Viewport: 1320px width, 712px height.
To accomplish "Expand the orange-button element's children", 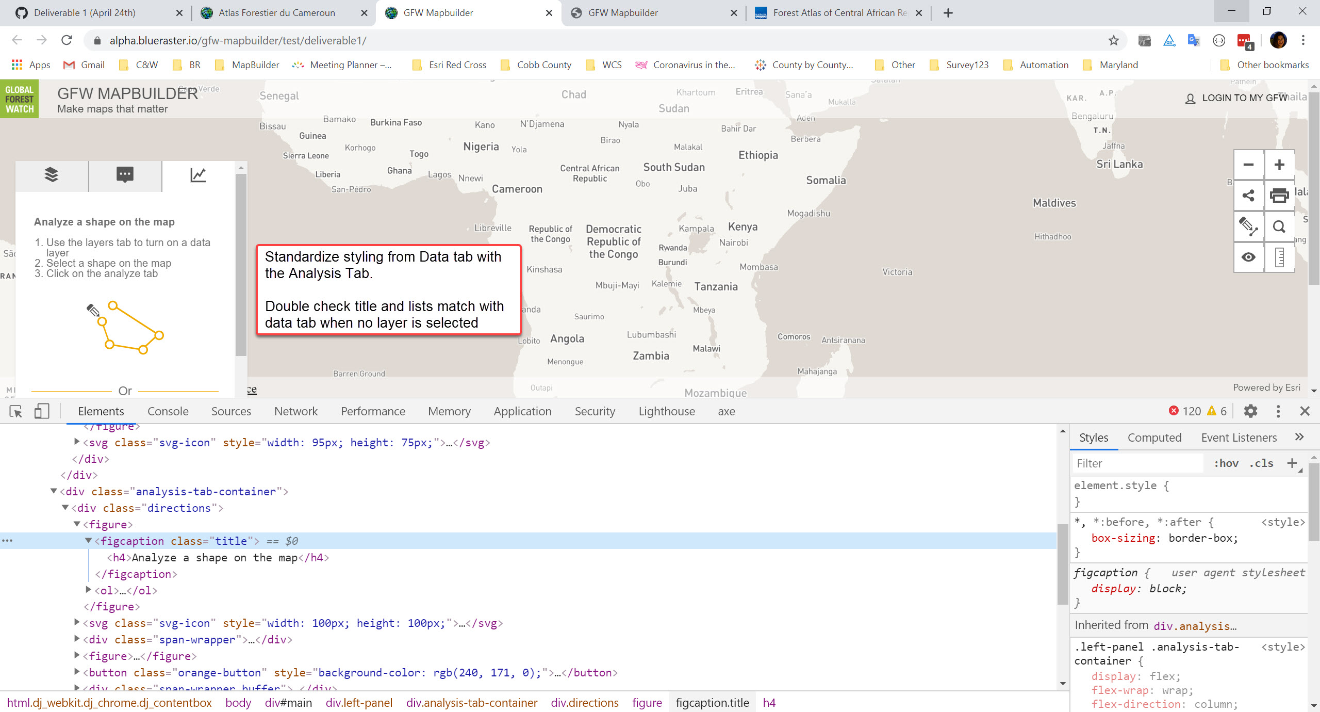I will point(76,672).
